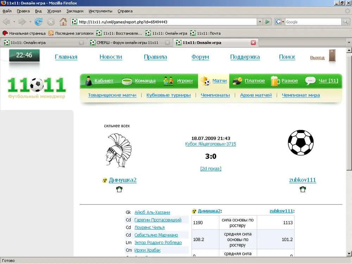Click the Платное wallet icon
The height and width of the screenshot is (264, 352).
[x=237, y=81]
